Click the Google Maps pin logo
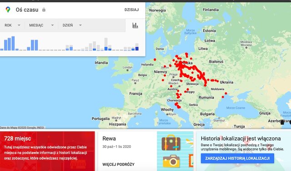 pyautogui.click(x=8, y=10)
